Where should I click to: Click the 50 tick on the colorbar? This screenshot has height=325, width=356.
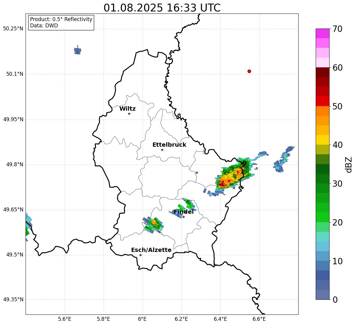[337, 106]
